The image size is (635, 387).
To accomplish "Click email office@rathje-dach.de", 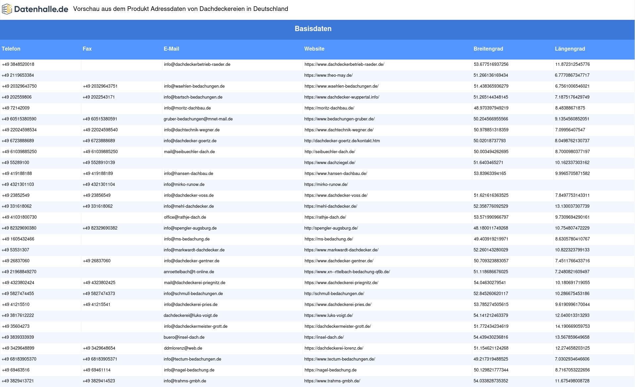I will coord(185,217).
